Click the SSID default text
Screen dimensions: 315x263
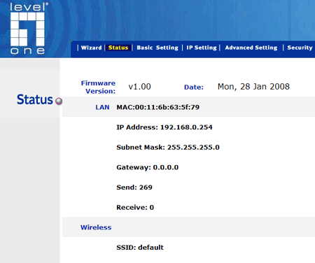tap(140, 248)
